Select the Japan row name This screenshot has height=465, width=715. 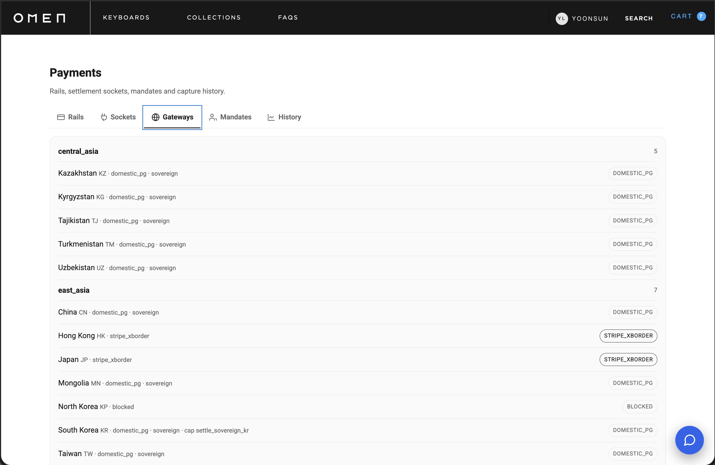coord(69,359)
